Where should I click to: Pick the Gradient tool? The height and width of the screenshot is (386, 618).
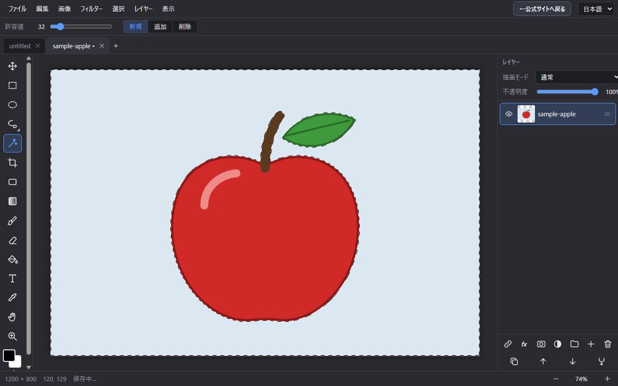(x=13, y=201)
